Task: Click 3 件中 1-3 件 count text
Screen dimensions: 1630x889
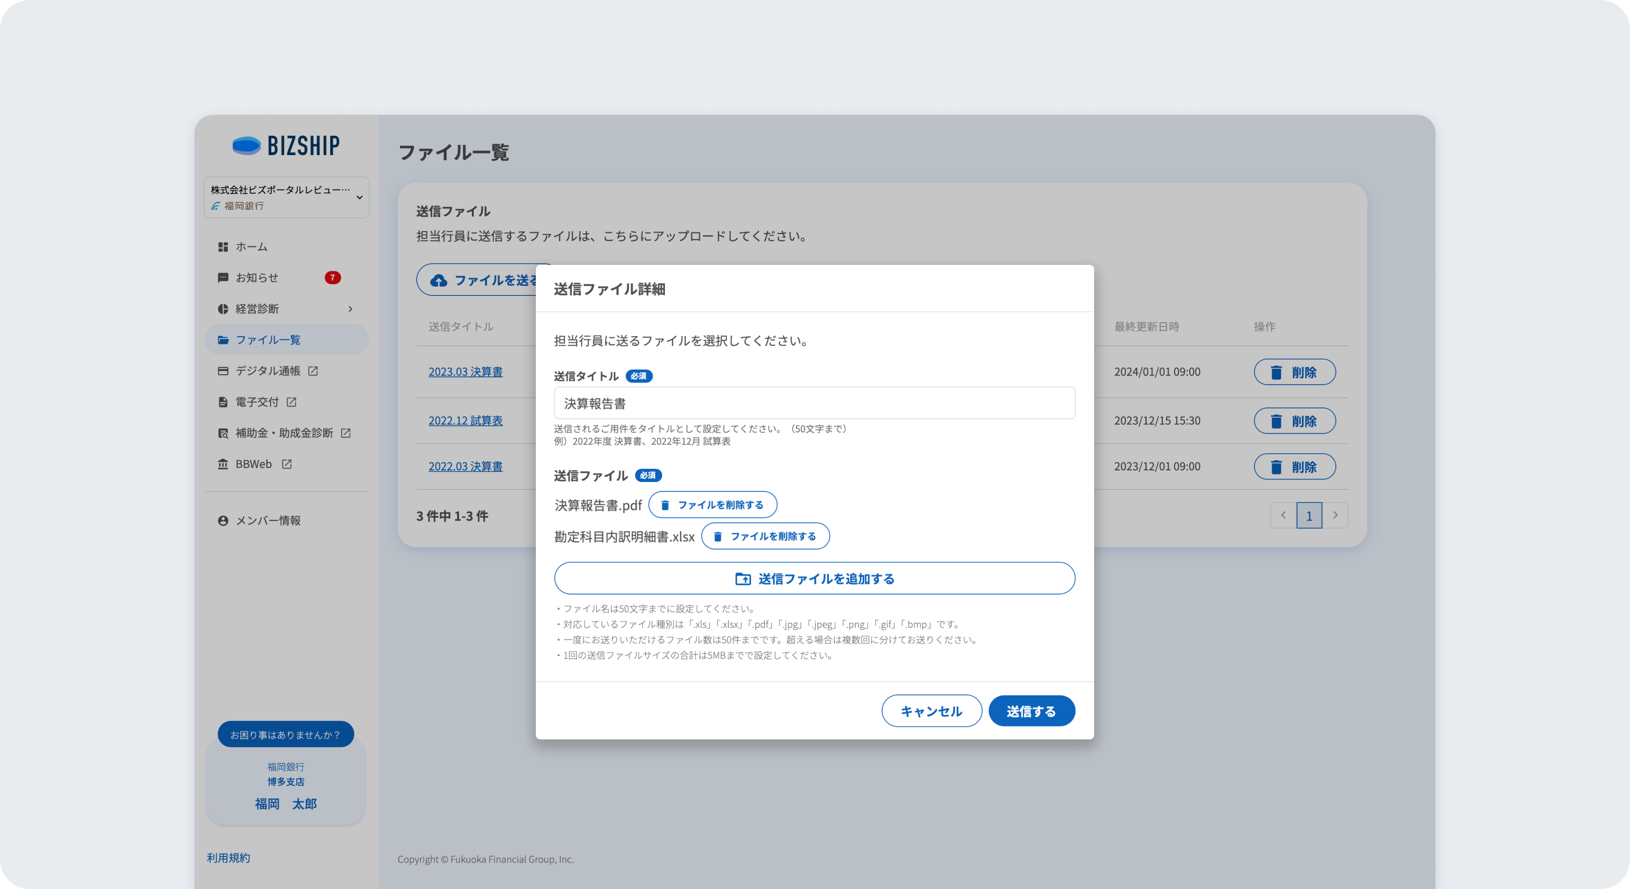Action: click(452, 516)
